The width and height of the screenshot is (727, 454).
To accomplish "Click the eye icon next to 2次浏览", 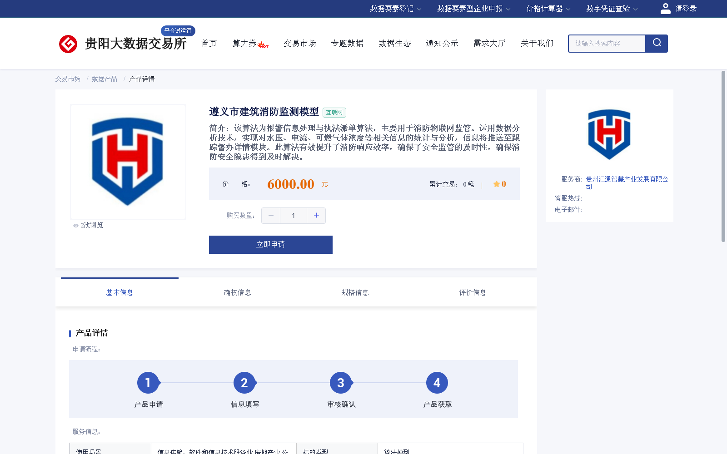I will coord(76,226).
